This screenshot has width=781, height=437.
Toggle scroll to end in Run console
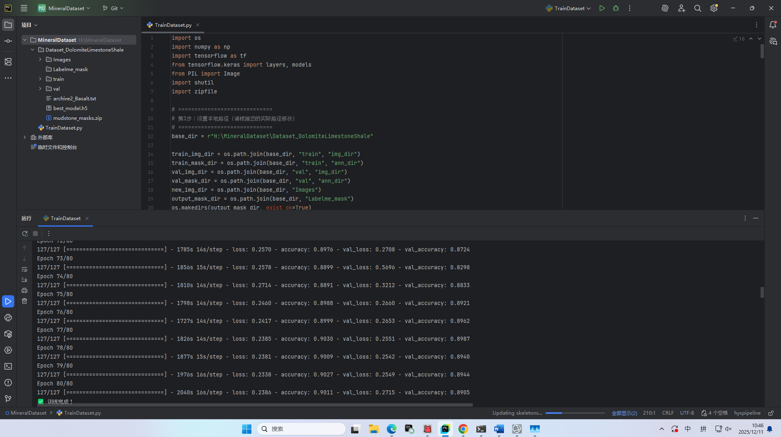click(24, 280)
